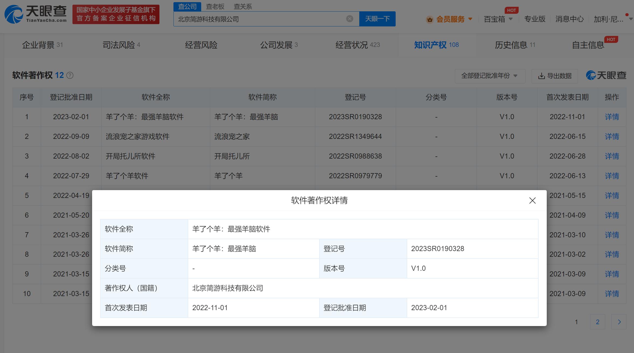
Task: Expand the 会员服务 dropdown arrow
Action: coord(470,19)
